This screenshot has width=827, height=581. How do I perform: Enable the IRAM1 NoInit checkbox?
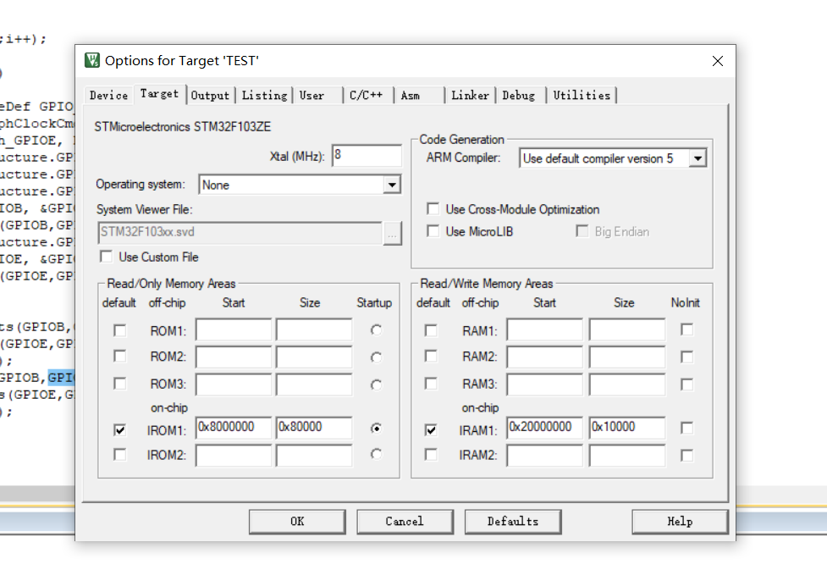686,429
